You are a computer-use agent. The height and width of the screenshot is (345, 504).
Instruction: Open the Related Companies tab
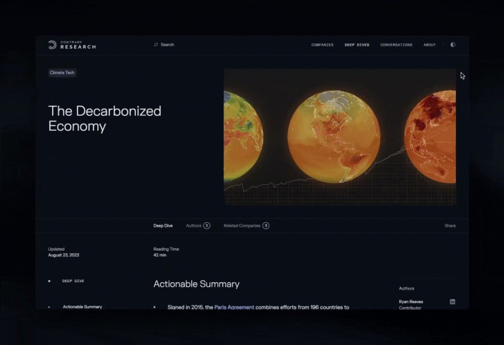pyautogui.click(x=242, y=226)
